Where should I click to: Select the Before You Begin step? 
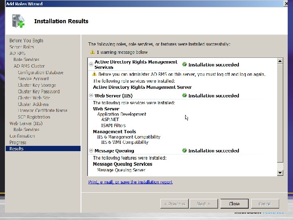click(26, 41)
